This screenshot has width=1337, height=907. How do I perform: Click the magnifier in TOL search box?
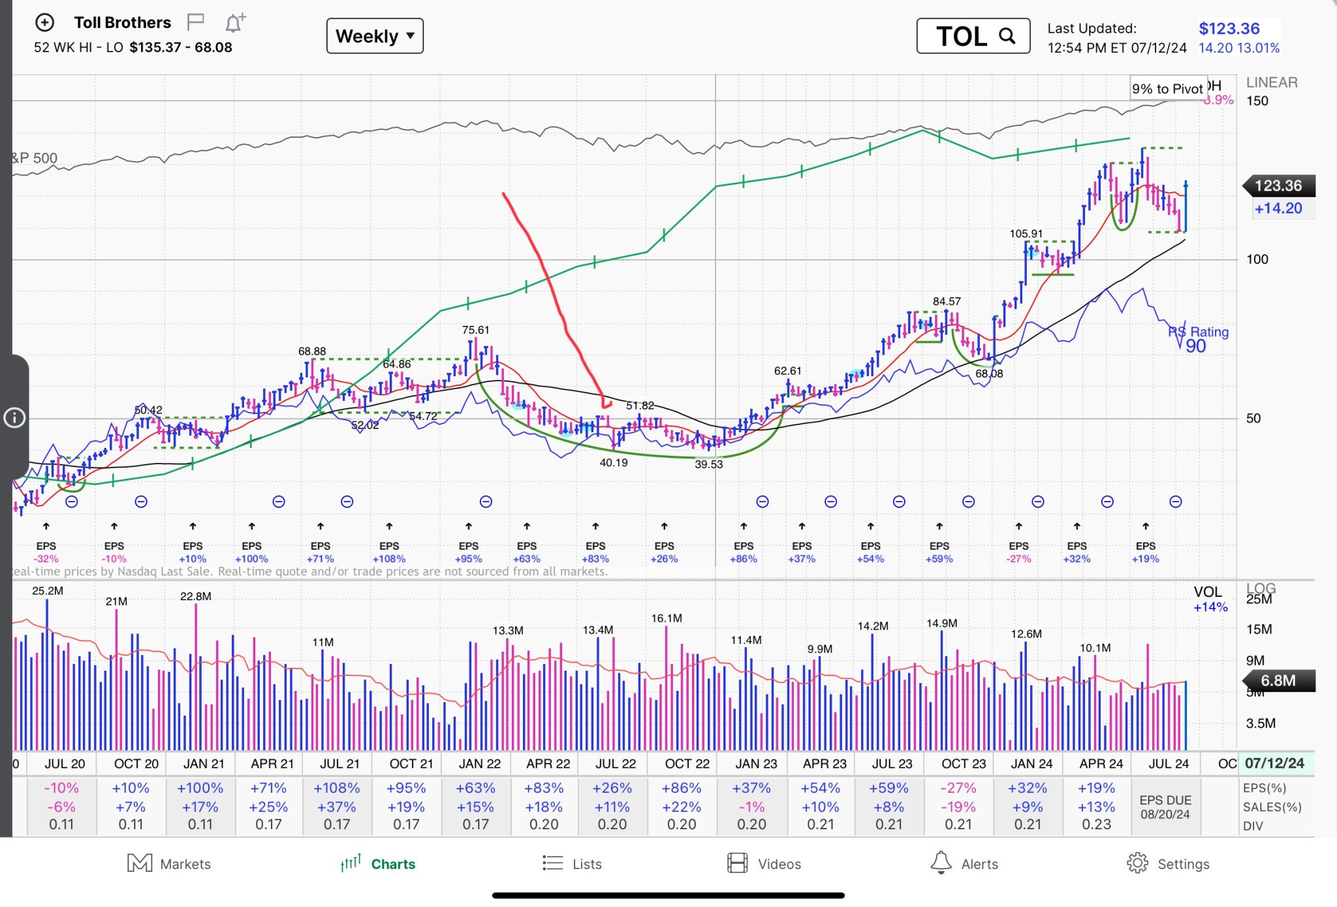pos(1007,36)
